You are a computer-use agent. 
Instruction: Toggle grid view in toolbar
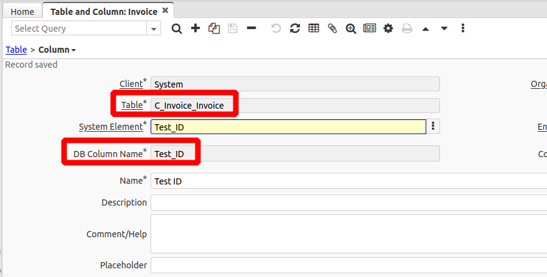click(x=314, y=29)
